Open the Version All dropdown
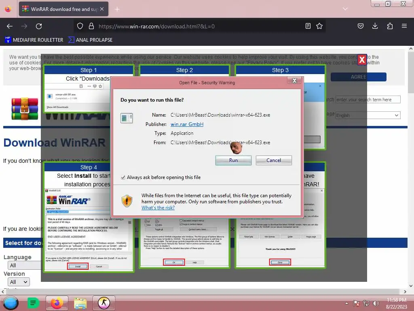The width and height of the screenshot is (414, 311). (19, 282)
